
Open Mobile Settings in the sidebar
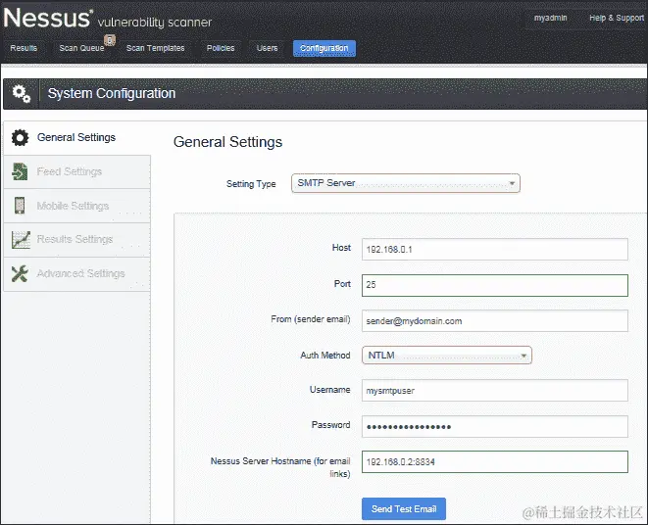(x=76, y=206)
